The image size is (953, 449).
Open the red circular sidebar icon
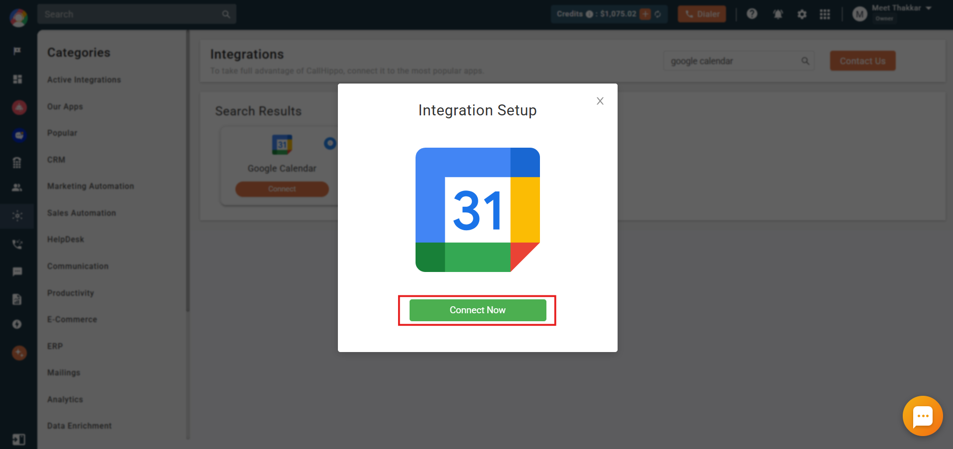pyautogui.click(x=19, y=107)
